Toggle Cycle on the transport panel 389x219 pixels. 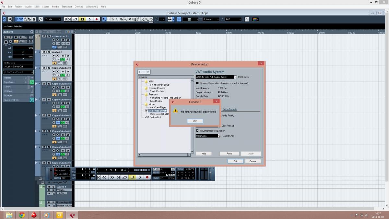coord(125,177)
